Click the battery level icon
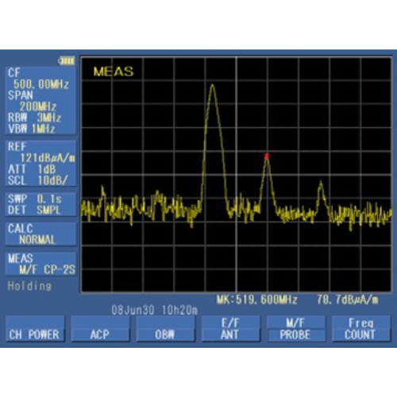The height and width of the screenshot is (397, 397). click(67, 61)
